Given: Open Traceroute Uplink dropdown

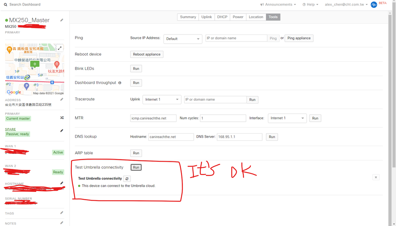Looking at the screenshot, I should pos(162,100).
